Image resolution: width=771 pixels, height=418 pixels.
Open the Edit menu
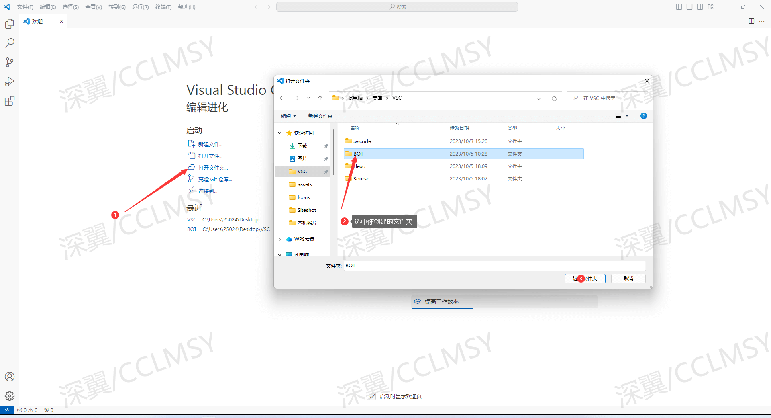(x=48, y=7)
